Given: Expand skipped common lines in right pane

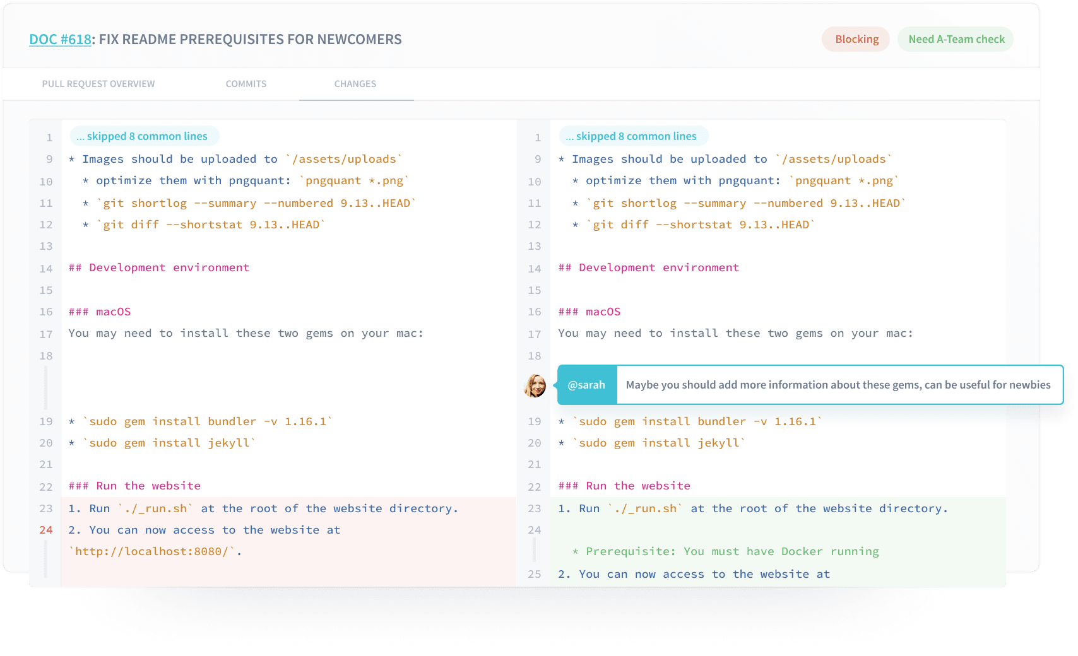Looking at the screenshot, I should coord(634,136).
